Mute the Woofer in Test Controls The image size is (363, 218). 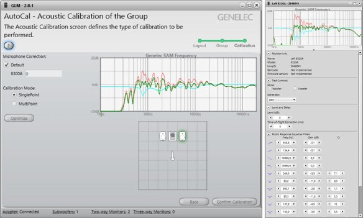pos(270,88)
